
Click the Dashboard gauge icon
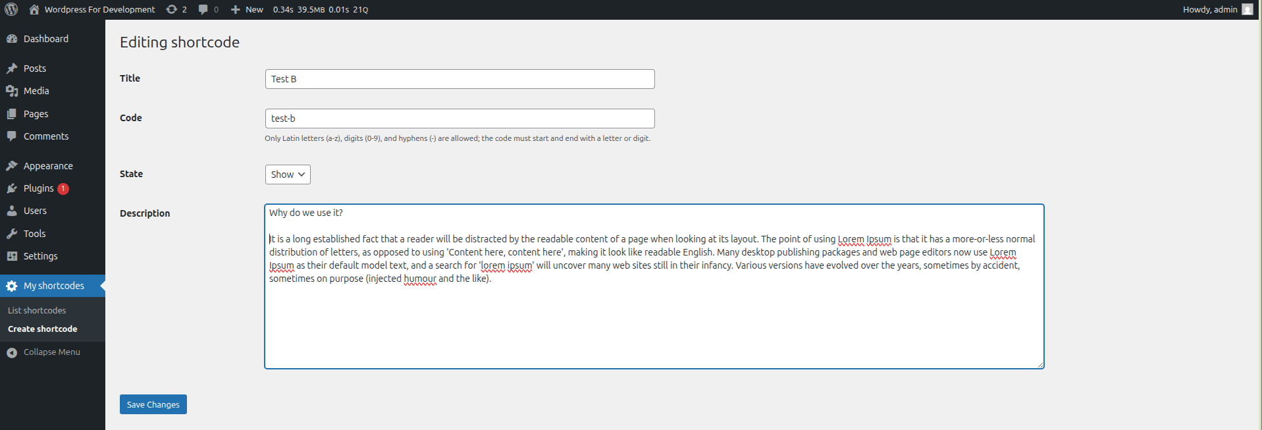(x=12, y=39)
